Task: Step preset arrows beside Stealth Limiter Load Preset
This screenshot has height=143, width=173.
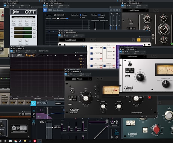Action: (x=84, y=40)
